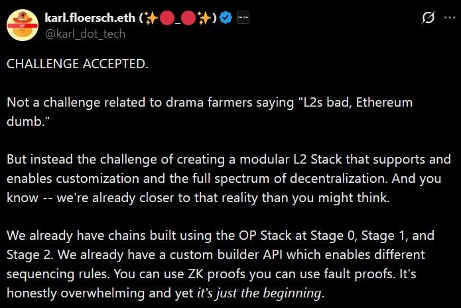The image size is (461, 308).
Task: Click the Grok slashed-circle icon
Action: 428,20
